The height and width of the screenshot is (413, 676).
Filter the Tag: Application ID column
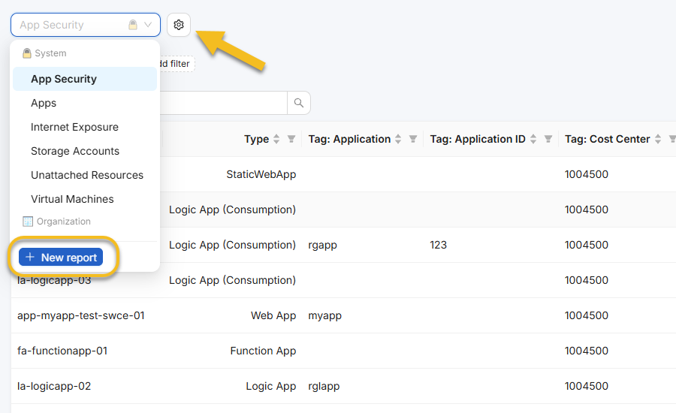point(548,139)
